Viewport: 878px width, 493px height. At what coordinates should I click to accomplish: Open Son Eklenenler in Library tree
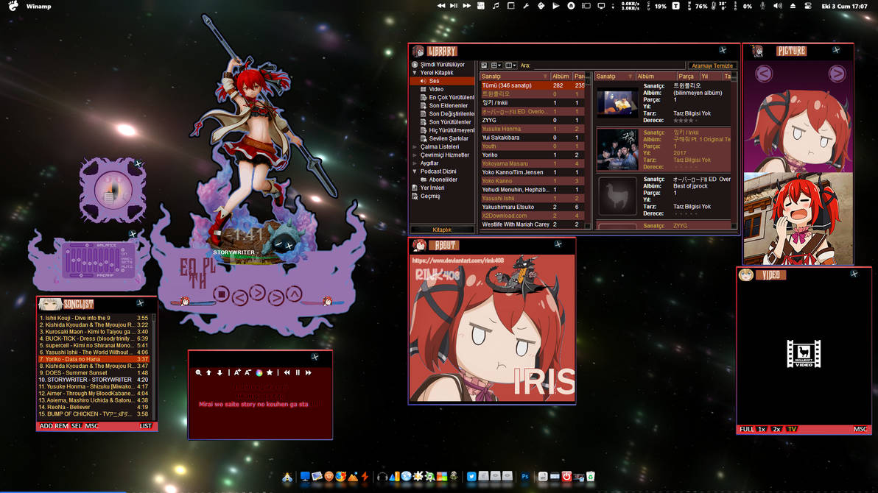tap(447, 105)
